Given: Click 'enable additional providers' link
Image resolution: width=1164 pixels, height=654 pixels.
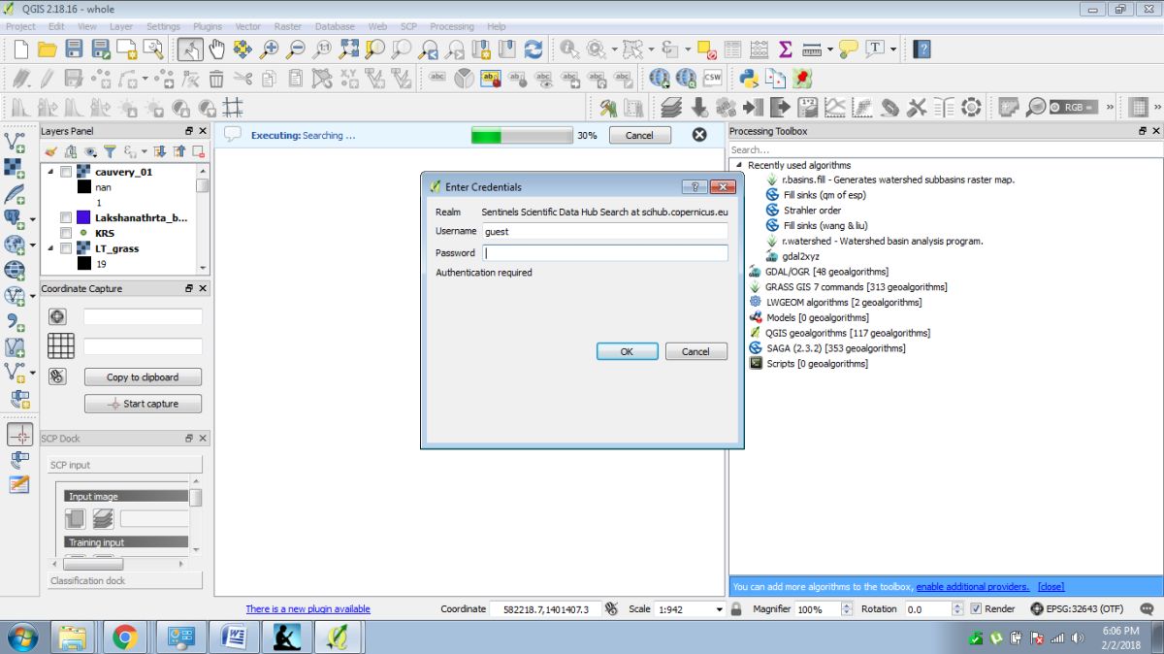Looking at the screenshot, I should click(973, 586).
